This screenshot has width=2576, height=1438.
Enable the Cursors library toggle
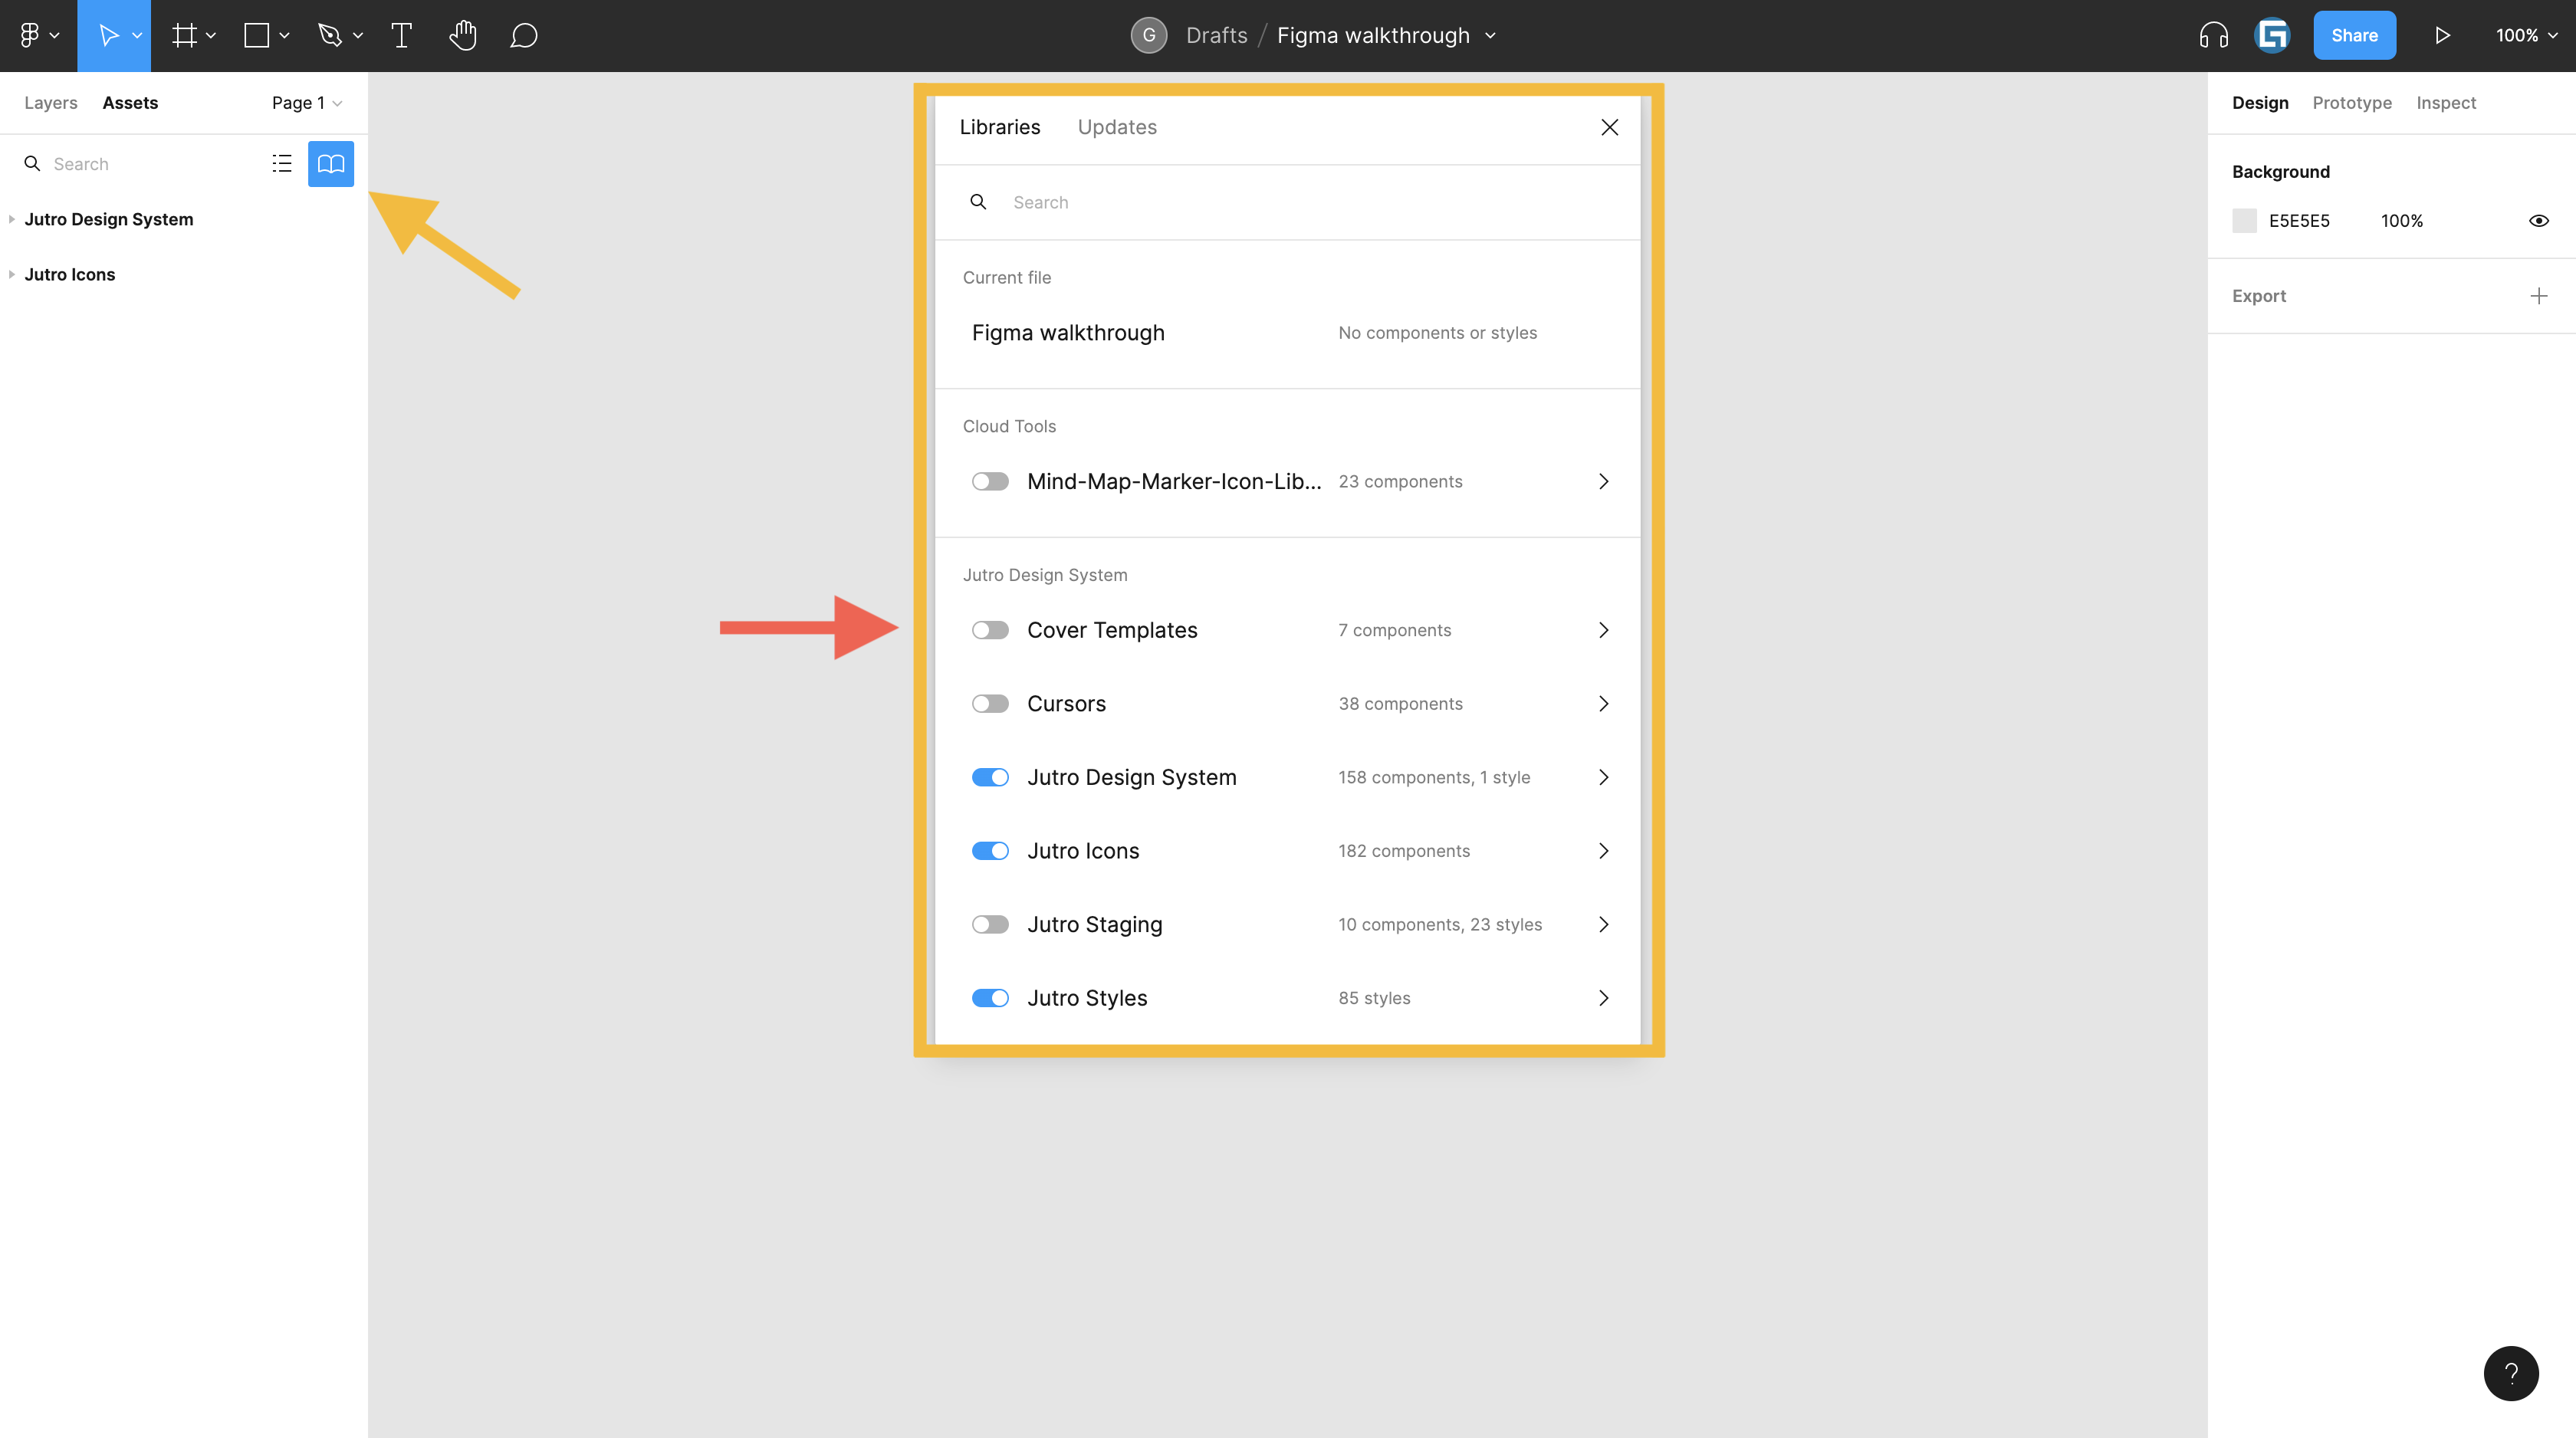point(990,704)
